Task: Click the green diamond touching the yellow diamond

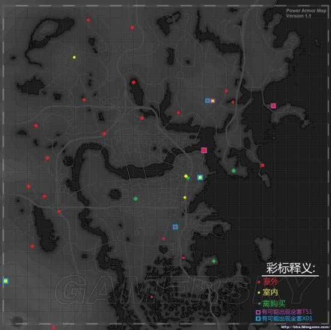Action: (x=188, y=178)
